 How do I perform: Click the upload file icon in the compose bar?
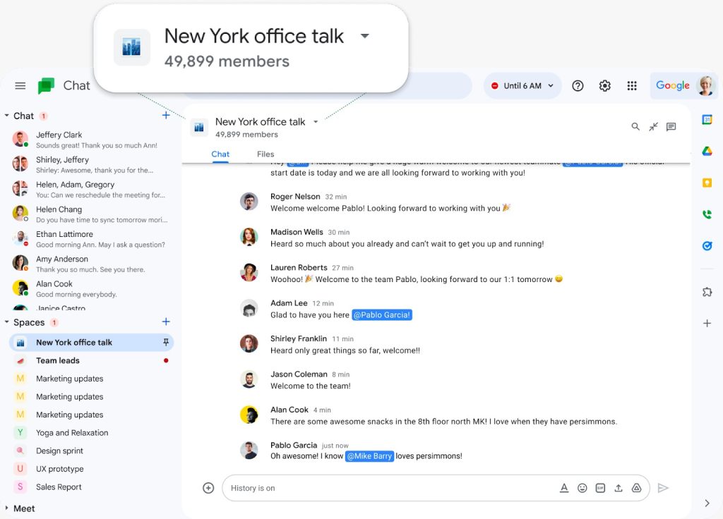click(x=617, y=487)
